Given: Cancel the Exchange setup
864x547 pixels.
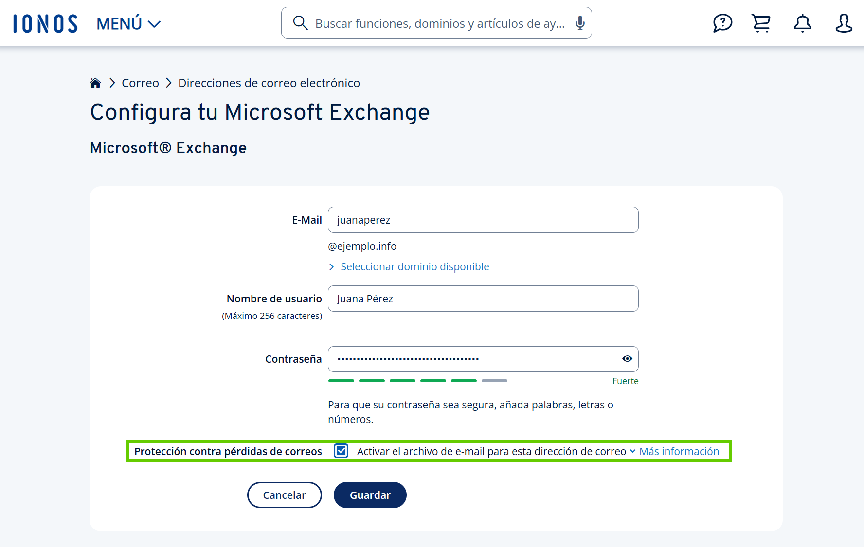Looking at the screenshot, I should (x=284, y=494).
